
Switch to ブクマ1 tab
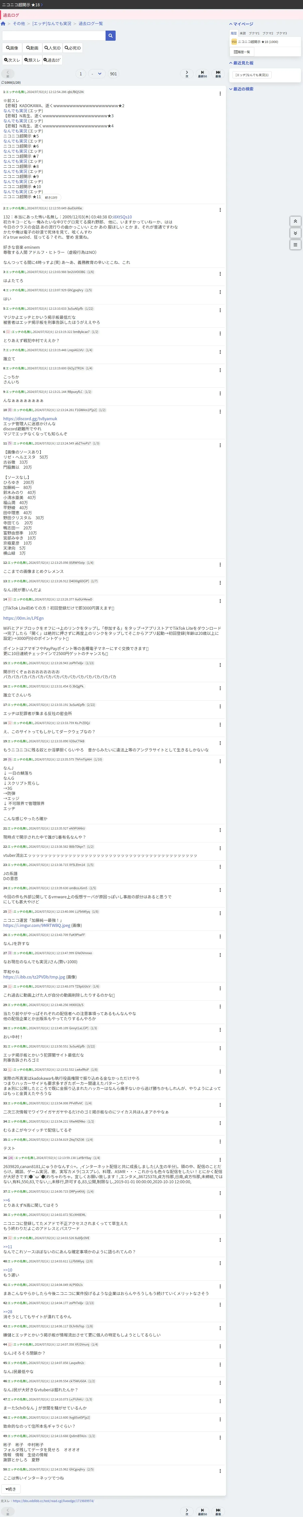pos(254,34)
